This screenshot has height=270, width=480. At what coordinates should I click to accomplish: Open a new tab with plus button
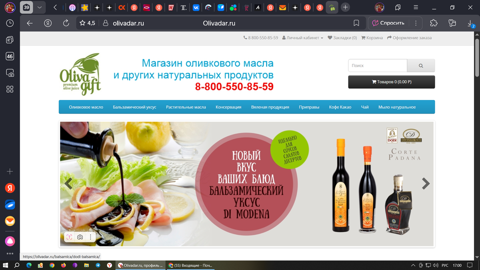(346, 7)
